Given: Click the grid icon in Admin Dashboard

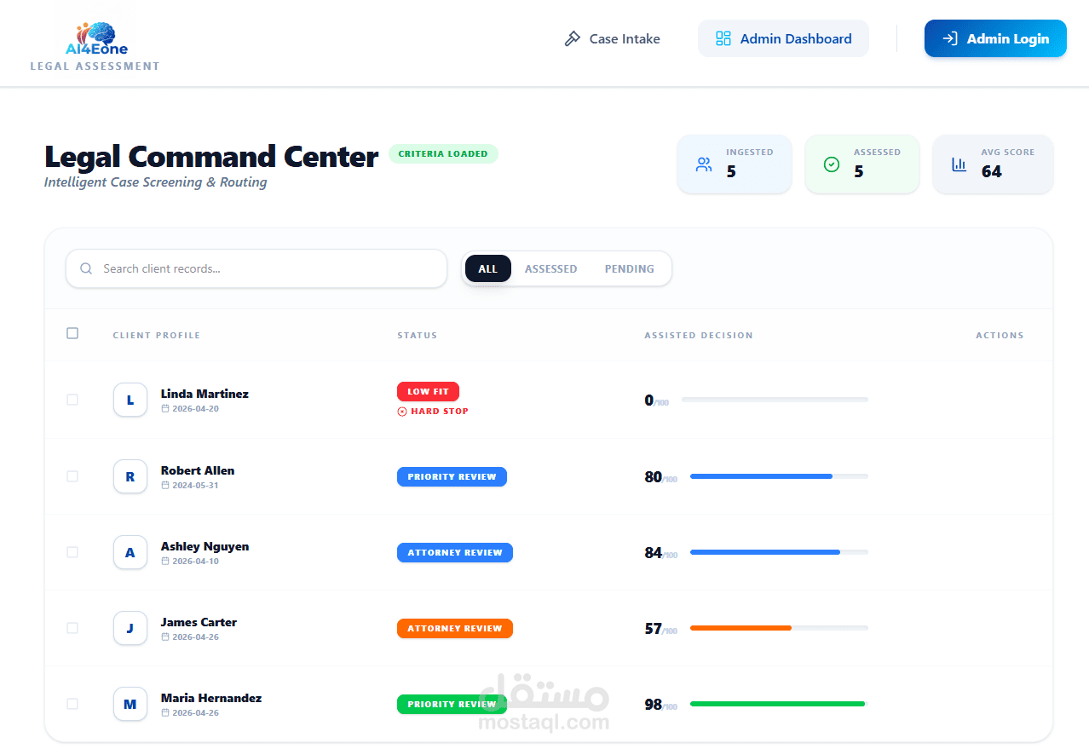Looking at the screenshot, I should point(723,38).
